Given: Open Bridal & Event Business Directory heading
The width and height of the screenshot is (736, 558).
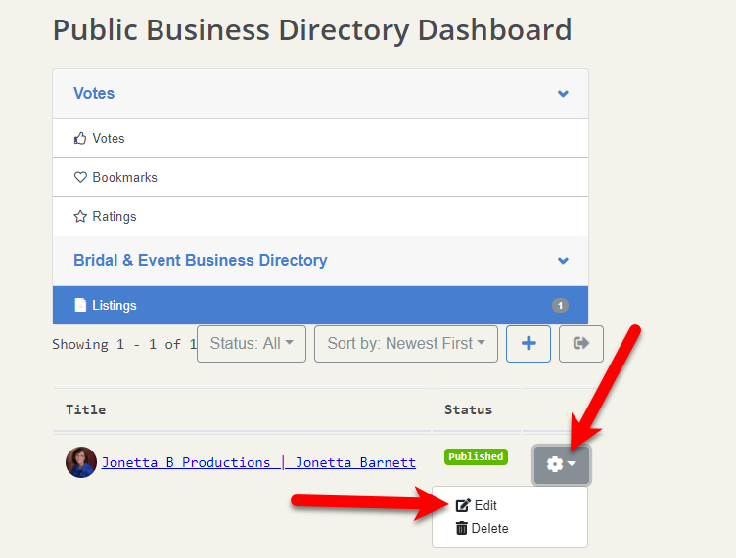Looking at the screenshot, I should pyautogui.click(x=201, y=260).
